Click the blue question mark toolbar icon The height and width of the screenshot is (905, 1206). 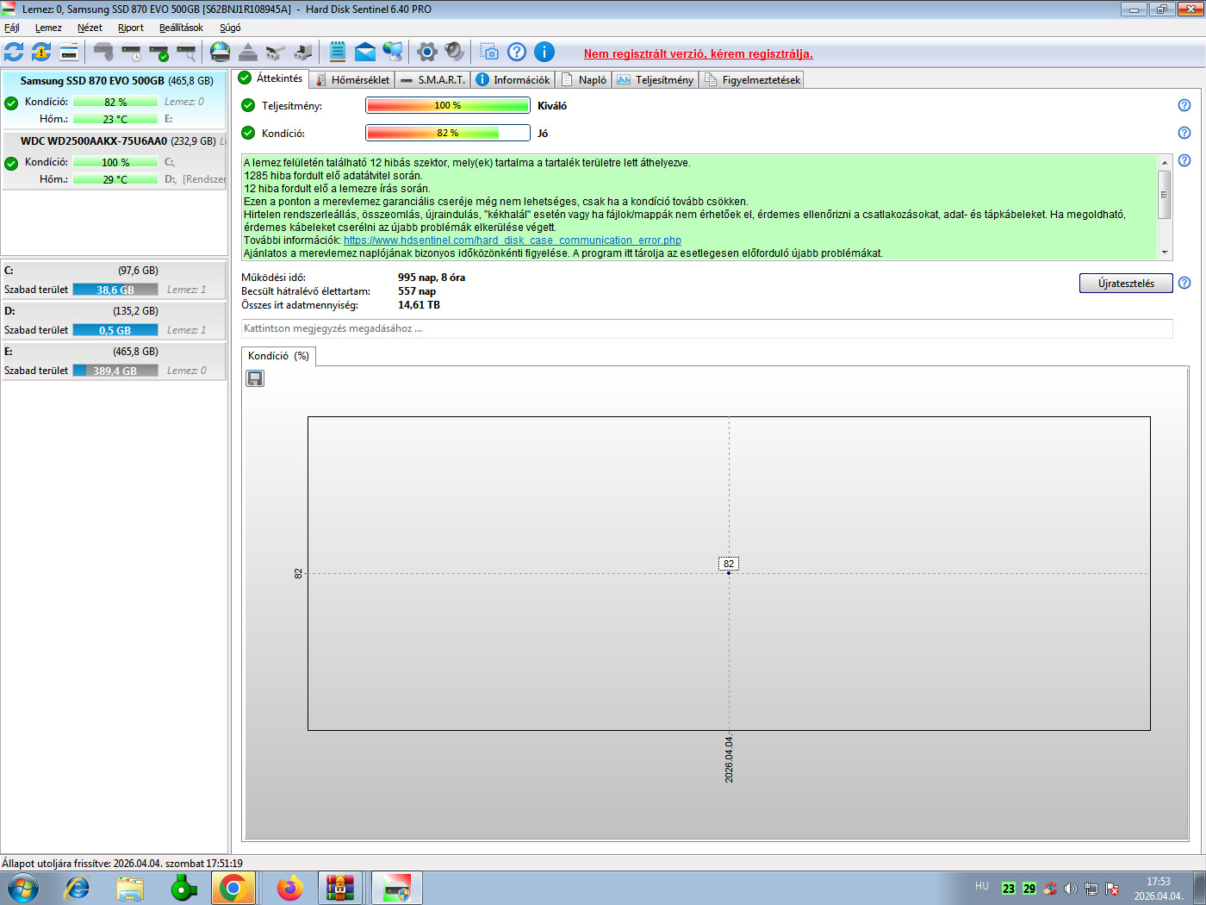tap(517, 52)
